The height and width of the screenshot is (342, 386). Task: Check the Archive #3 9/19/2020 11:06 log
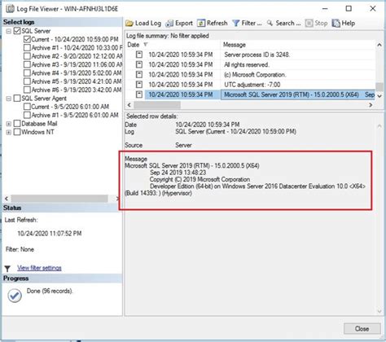27,64
